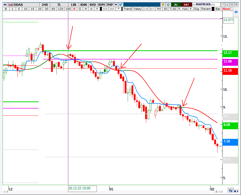
Task: Select the 30 minute period
Action: pyautogui.click(x=47, y=9)
